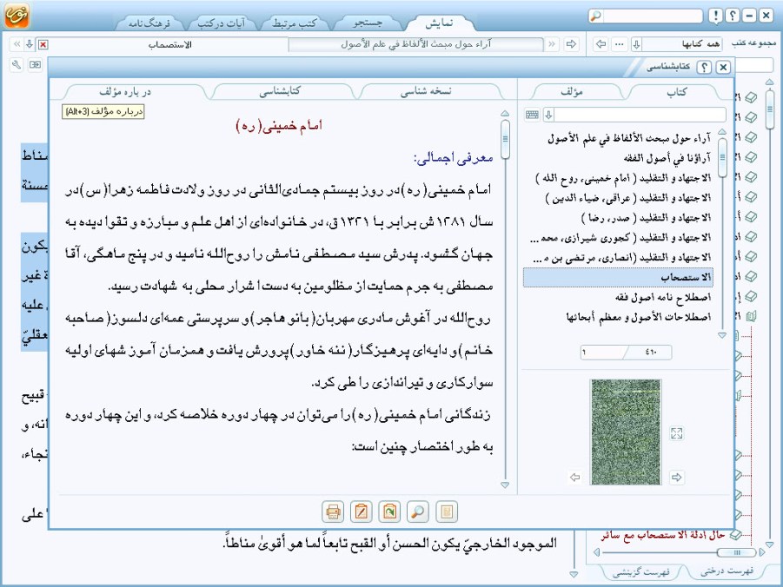Click the dialog book search input field

tap(640, 115)
